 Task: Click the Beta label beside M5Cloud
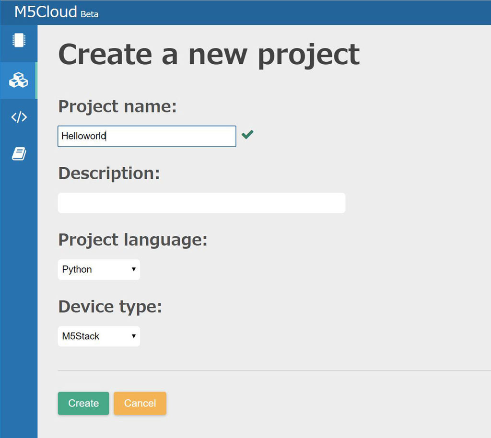click(x=90, y=14)
